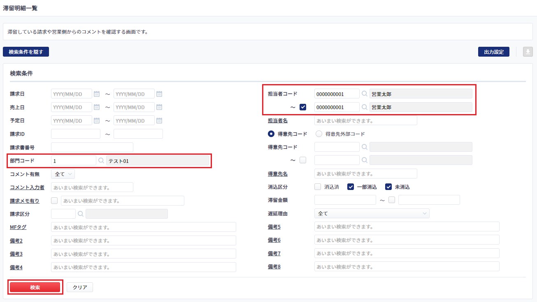
Task: Focus the 滞留金額 minimum amount field
Action: click(345, 200)
